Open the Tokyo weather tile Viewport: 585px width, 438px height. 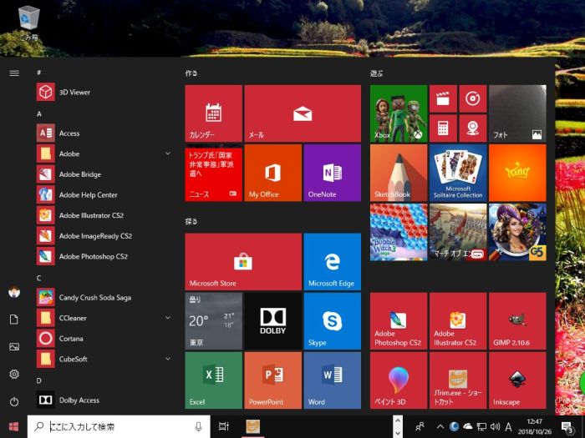[x=213, y=320]
